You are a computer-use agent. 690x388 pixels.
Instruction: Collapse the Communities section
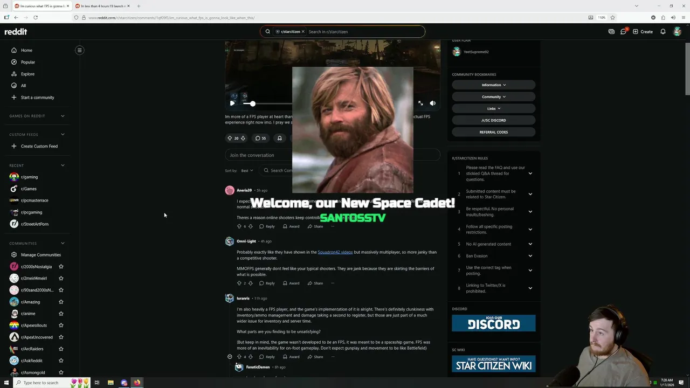pyautogui.click(x=63, y=243)
